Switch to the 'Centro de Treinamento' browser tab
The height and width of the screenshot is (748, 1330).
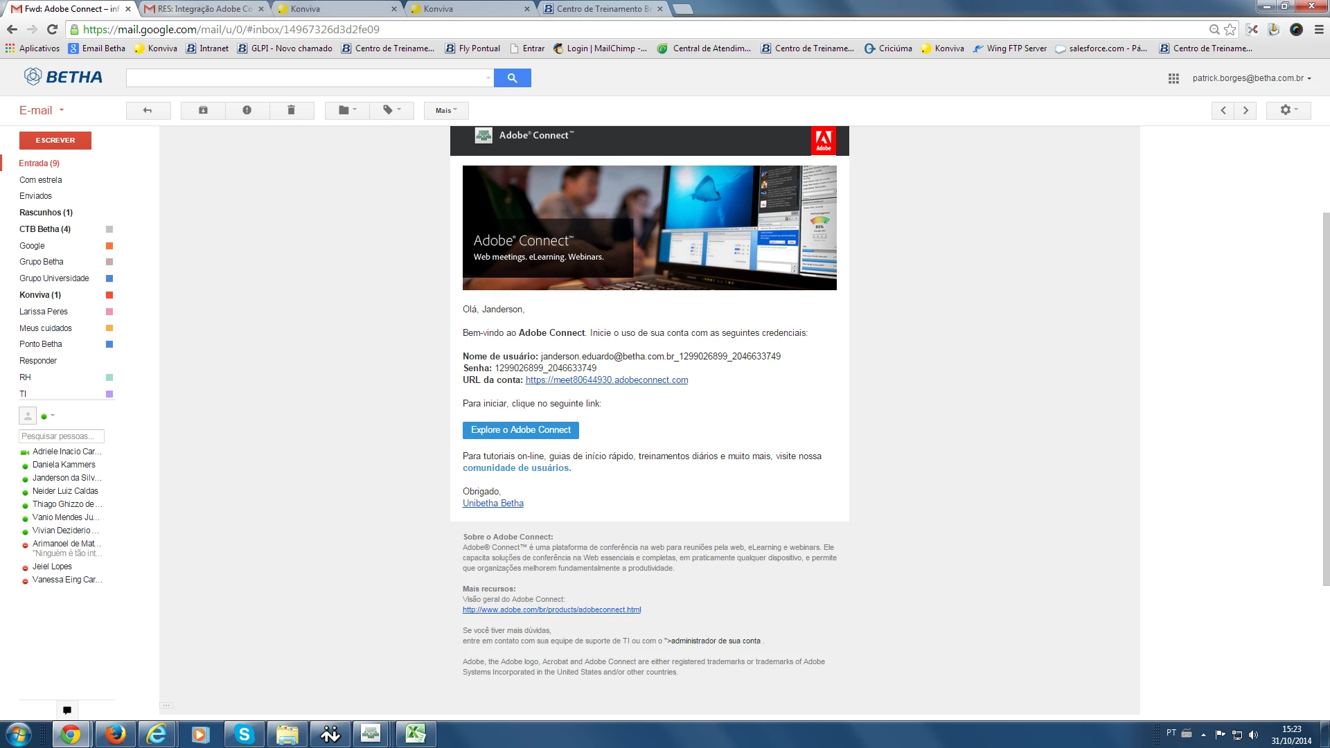click(603, 9)
